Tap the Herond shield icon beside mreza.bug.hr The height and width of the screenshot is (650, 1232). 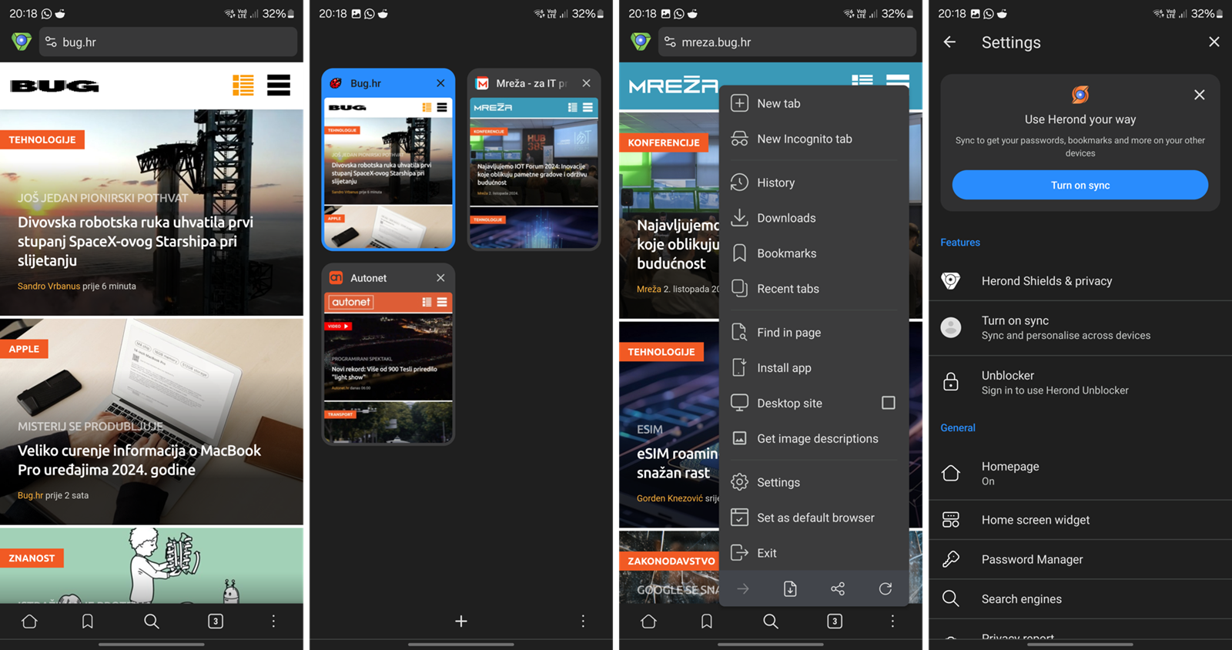click(641, 42)
